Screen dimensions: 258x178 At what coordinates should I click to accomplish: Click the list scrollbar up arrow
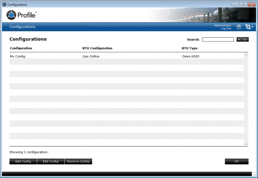click(246, 54)
